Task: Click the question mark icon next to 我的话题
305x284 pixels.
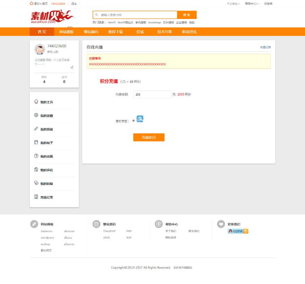Action: coord(36,156)
